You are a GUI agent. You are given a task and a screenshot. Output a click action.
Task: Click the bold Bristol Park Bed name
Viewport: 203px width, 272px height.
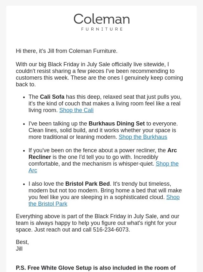(88, 184)
